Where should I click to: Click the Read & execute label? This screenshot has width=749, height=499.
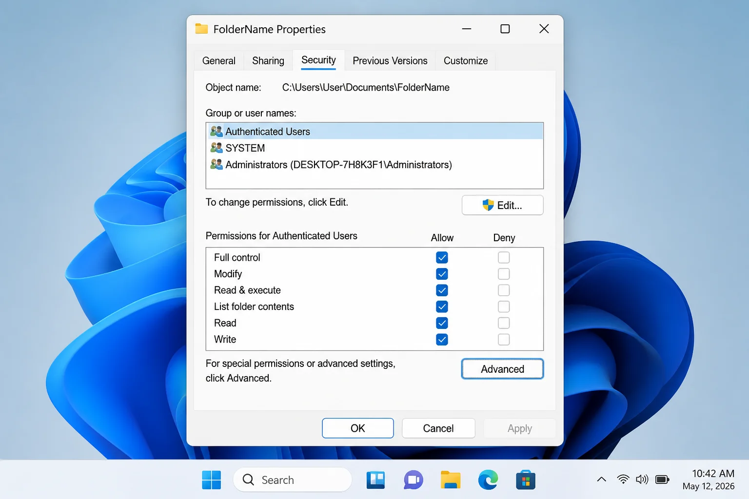tap(247, 290)
